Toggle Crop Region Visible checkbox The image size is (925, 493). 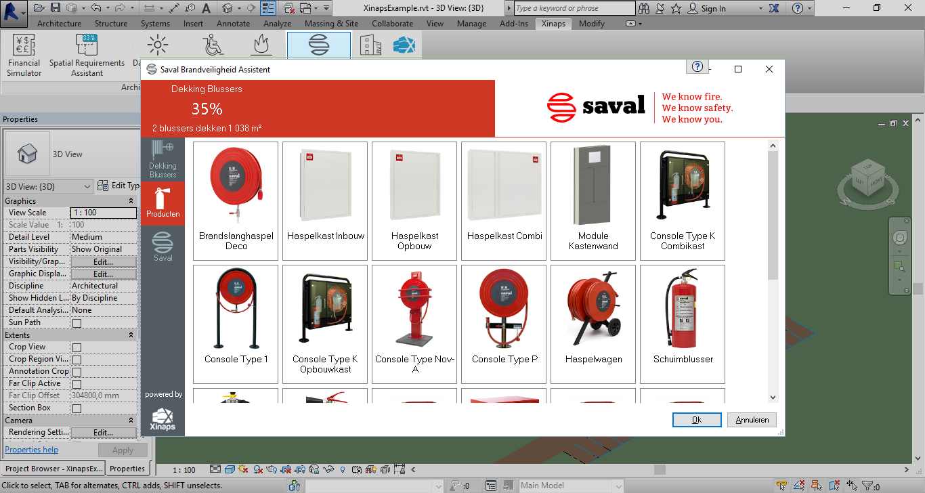click(x=77, y=360)
